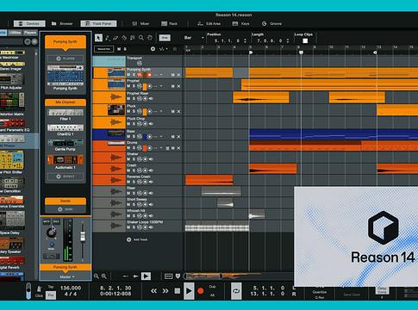
Task: Open the Groove settings
Action: [271, 23]
